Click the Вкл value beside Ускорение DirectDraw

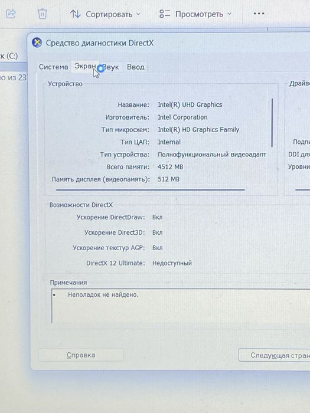[158, 217]
